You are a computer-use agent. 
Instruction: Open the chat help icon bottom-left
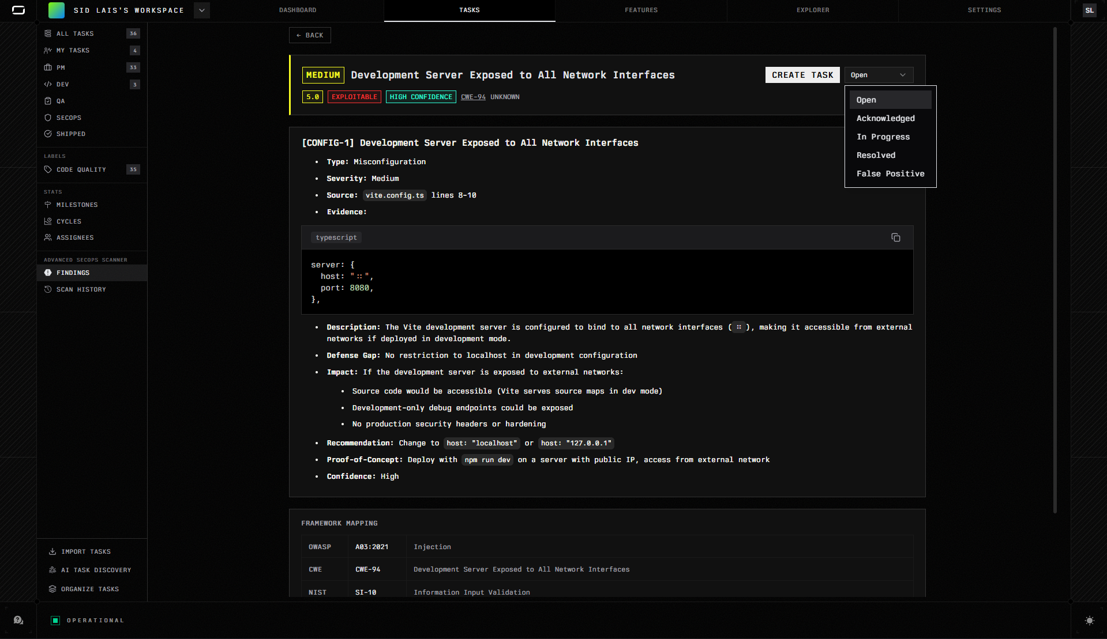18,621
